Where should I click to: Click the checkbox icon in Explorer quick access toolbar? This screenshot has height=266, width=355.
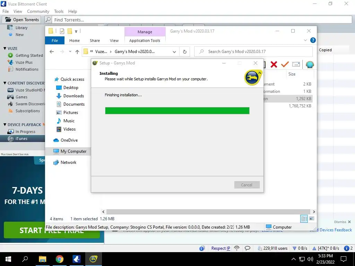[x=62, y=31]
